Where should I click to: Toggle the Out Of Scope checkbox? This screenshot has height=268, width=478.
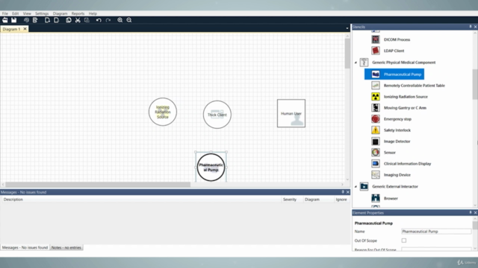pos(404,240)
